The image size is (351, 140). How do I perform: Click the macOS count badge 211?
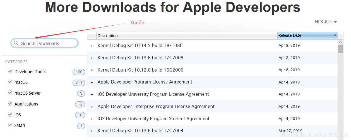79,82
